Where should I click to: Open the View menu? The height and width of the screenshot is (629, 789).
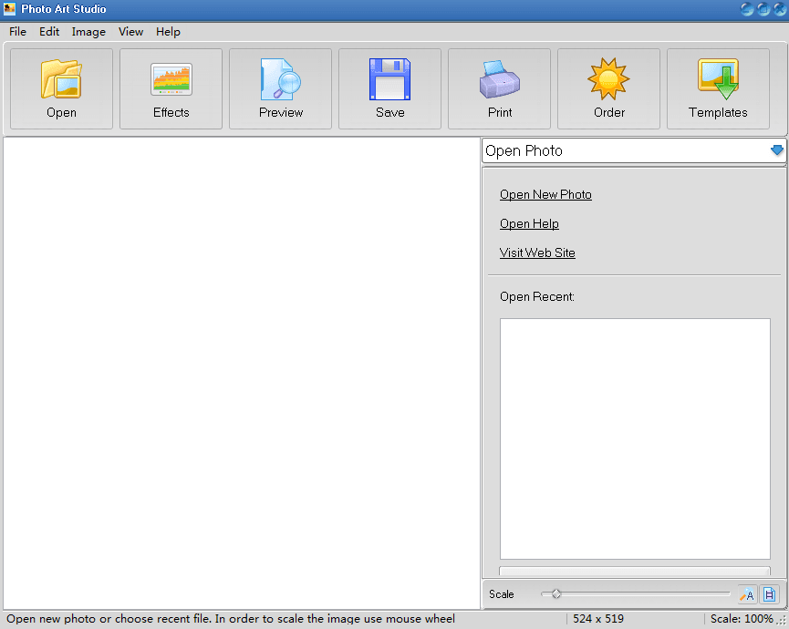(x=130, y=32)
